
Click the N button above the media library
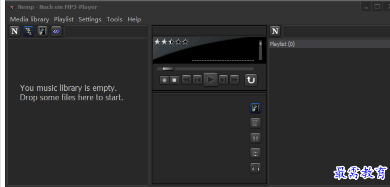click(15, 31)
